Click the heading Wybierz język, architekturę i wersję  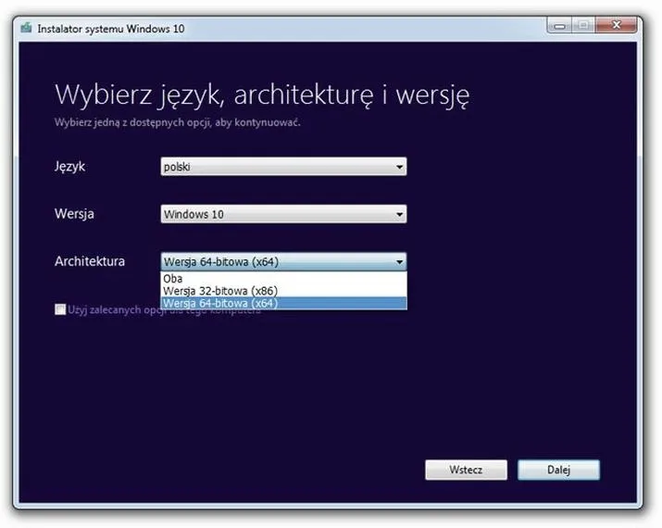(x=262, y=95)
